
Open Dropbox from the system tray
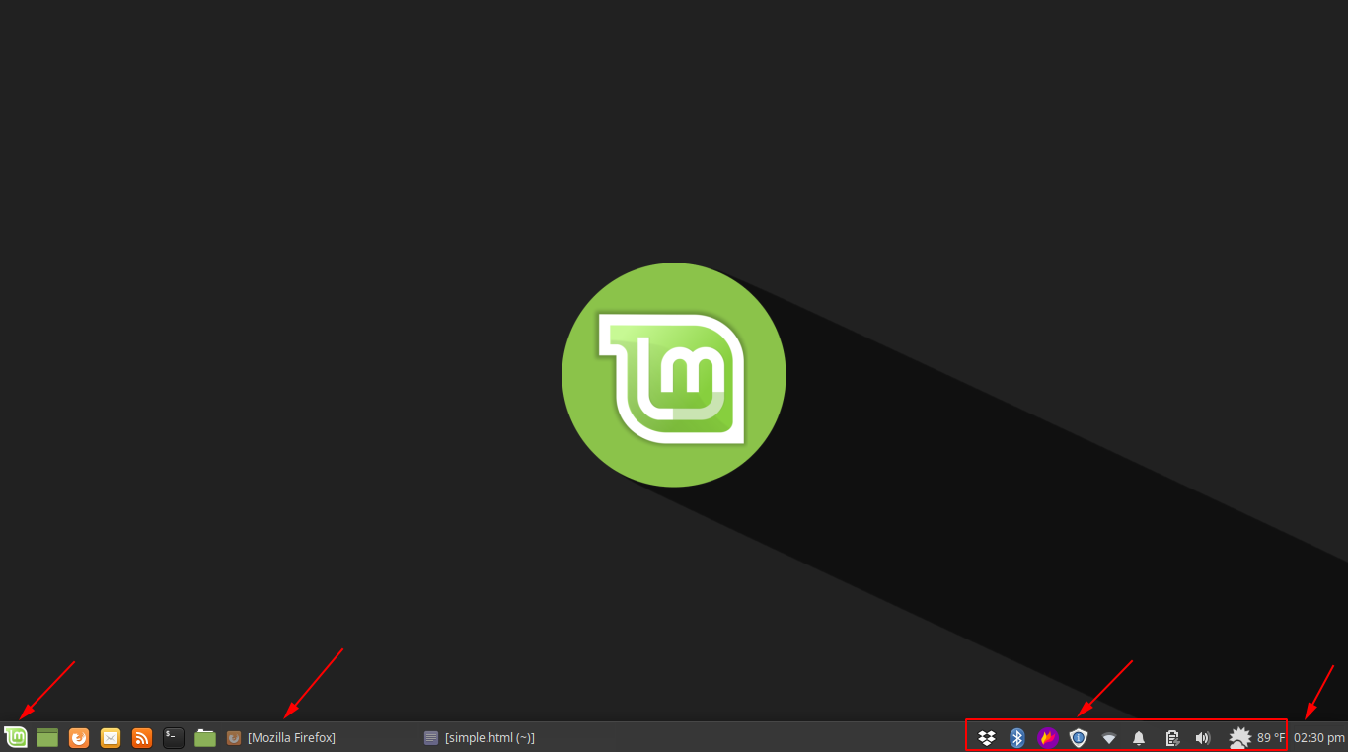(986, 737)
